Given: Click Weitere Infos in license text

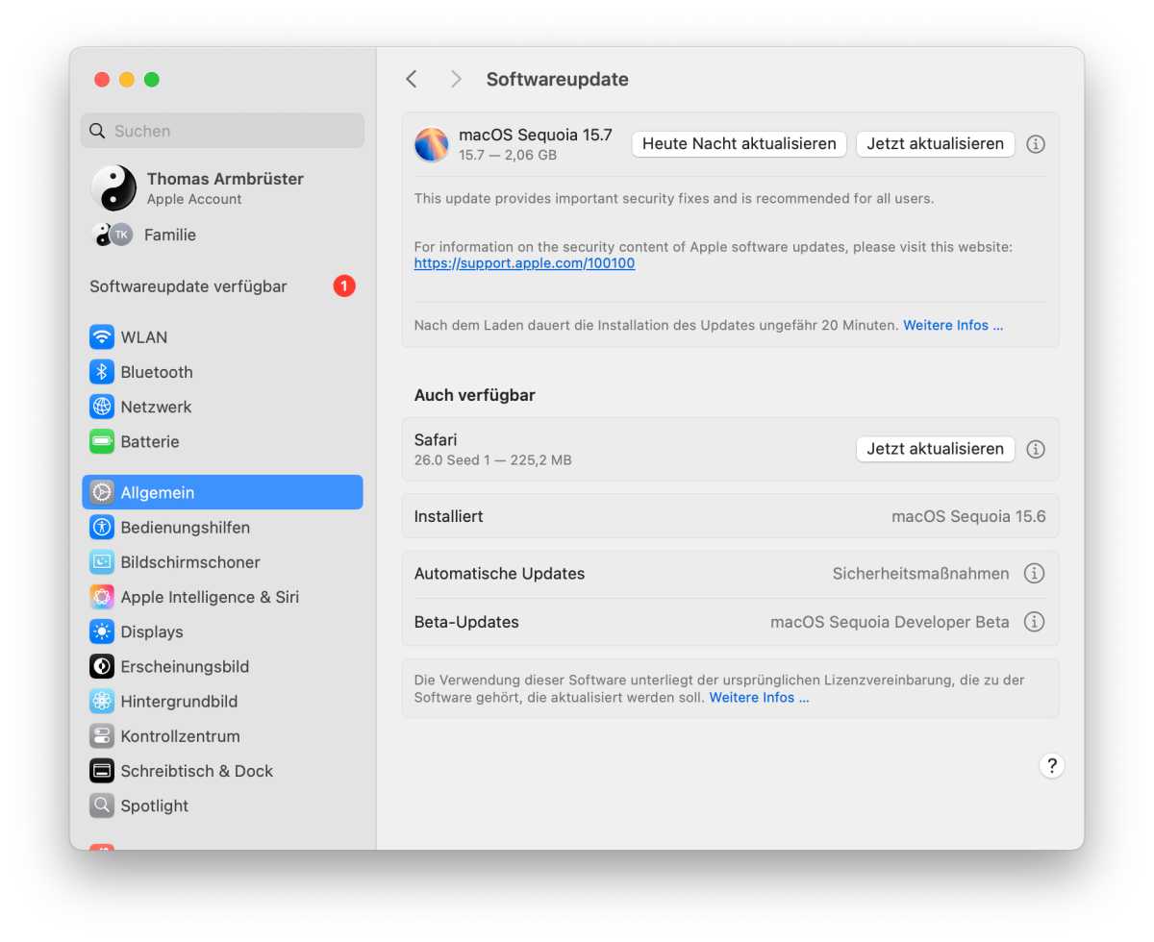Looking at the screenshot, I should (x=759, y=698).
